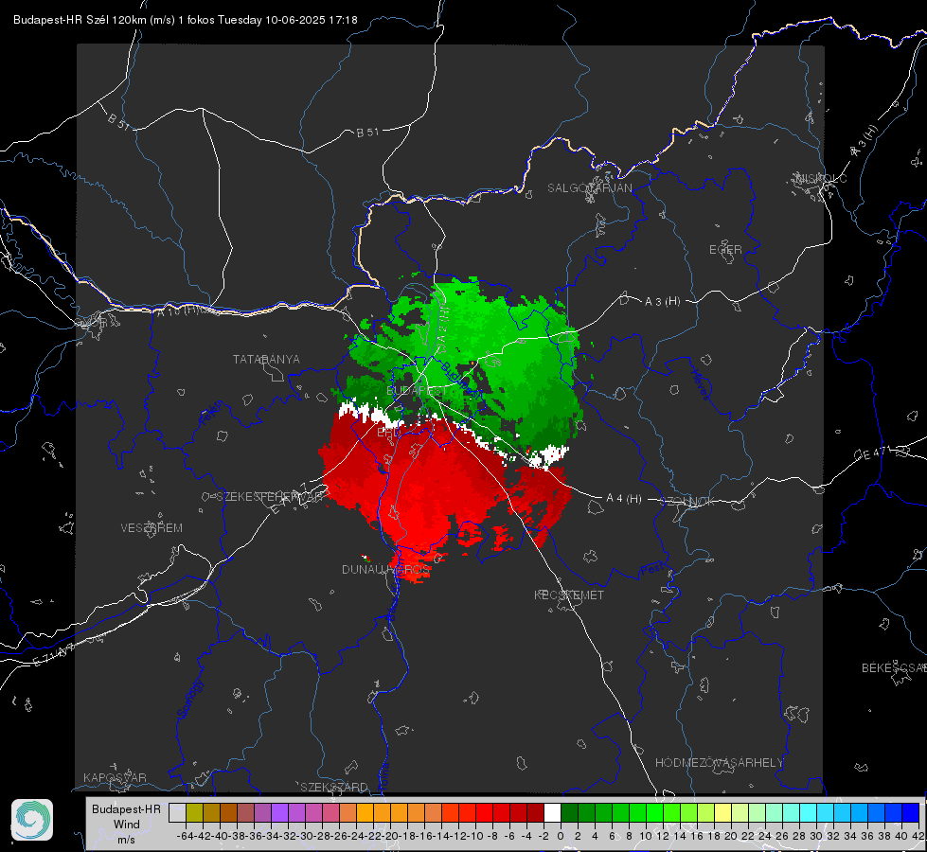Viewport: 927px width, 852px height.
Task: Click the KAPOSVÁR city label
Action: (x=115, y=777)
